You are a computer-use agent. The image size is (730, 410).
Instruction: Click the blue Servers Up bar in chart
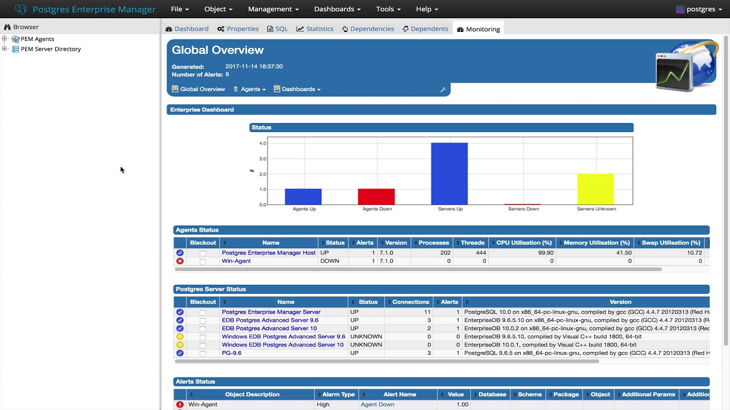click(449, 174)
